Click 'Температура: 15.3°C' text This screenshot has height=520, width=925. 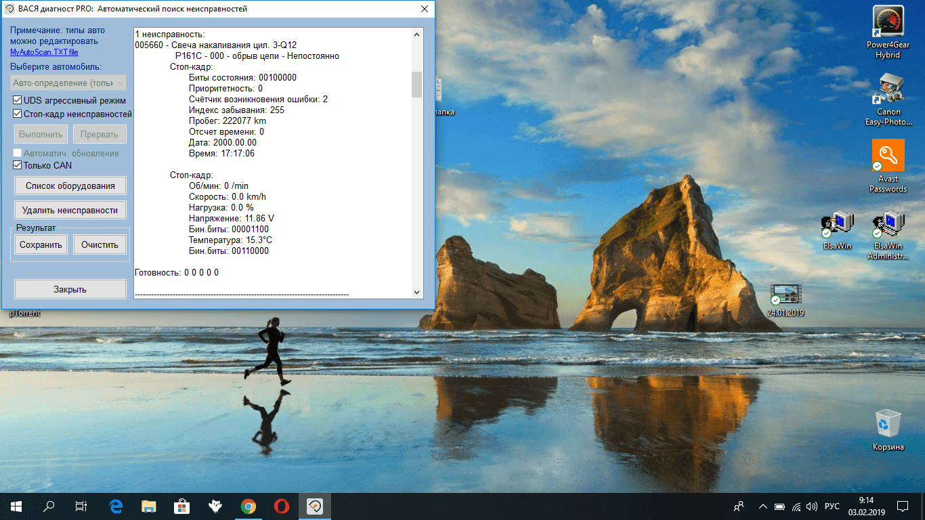tap(231, 240)
